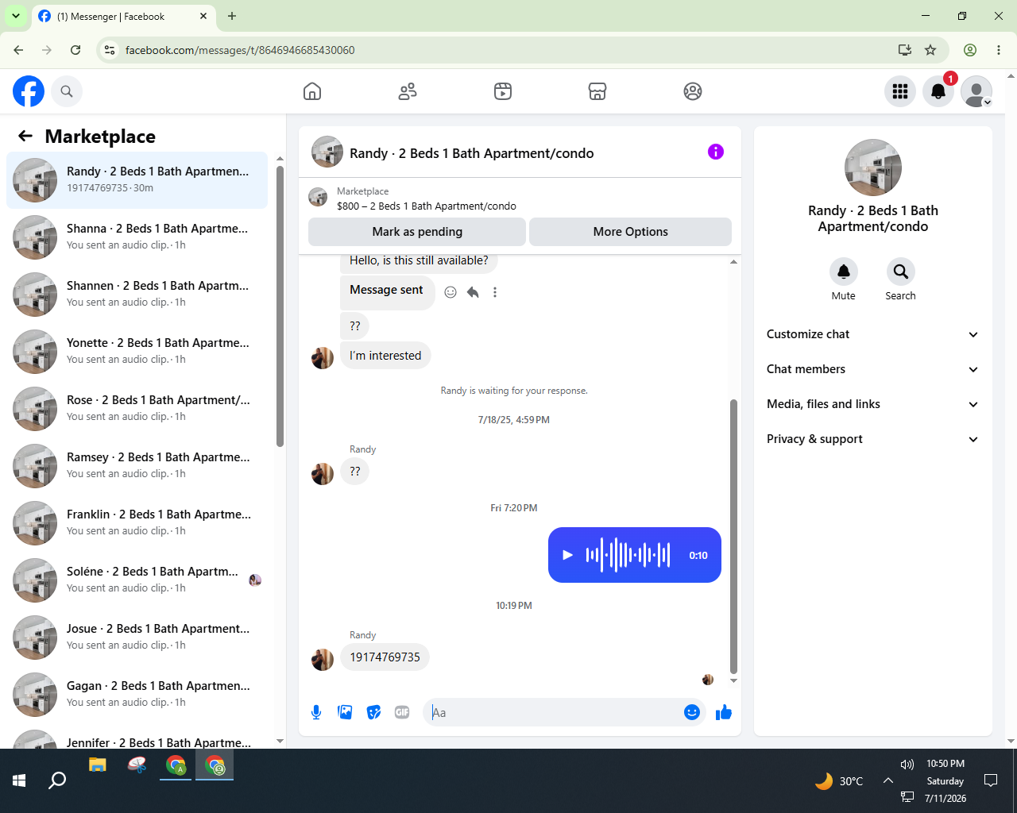Open File Explorer from the taskbar
Viewport: 1017px width, 813px height.
click(97, 765)
